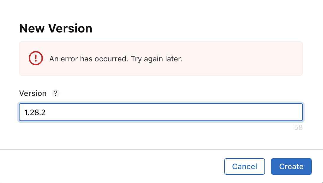Screen dimensions: 323x183
Task: Click the empty area below the version field
Action: point(148,136)
